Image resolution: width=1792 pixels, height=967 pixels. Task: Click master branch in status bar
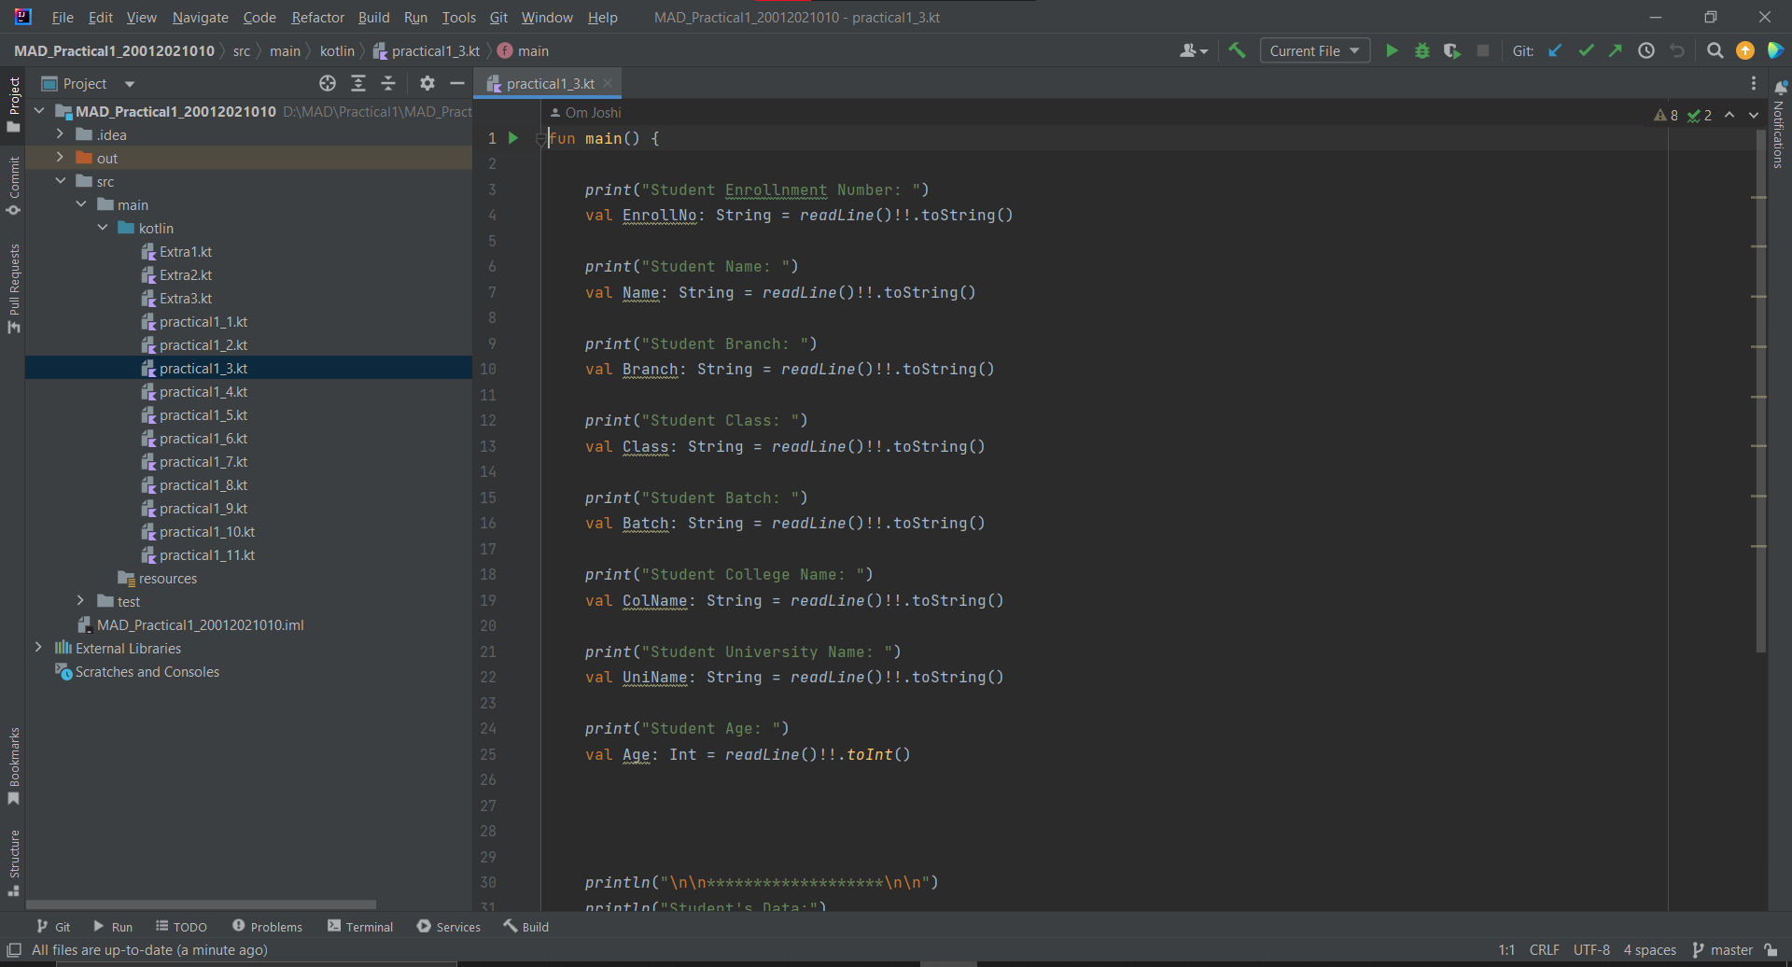tap(1722, 950)
